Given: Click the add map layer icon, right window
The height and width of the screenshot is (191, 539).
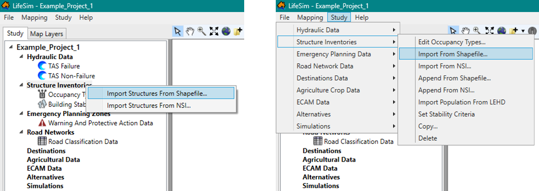Looking at the screenshot, I should click(x=513, y=31).
